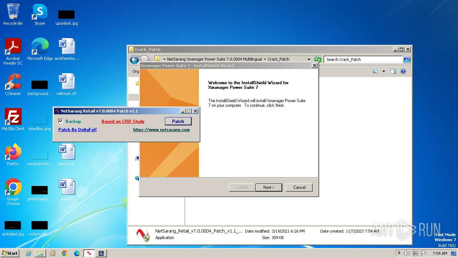The image size is (458, 258).
Task: Click the change view icon in Explorer
Action: (375, 71)
